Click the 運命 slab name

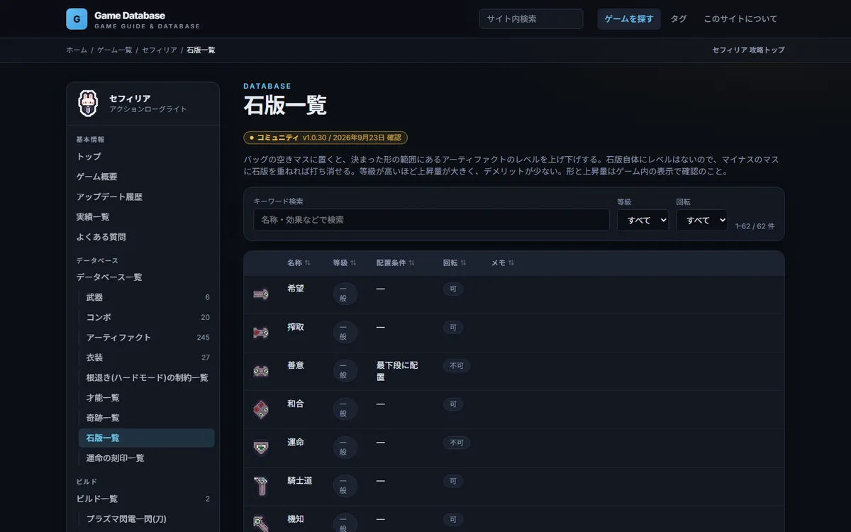(x=296, y=442)
